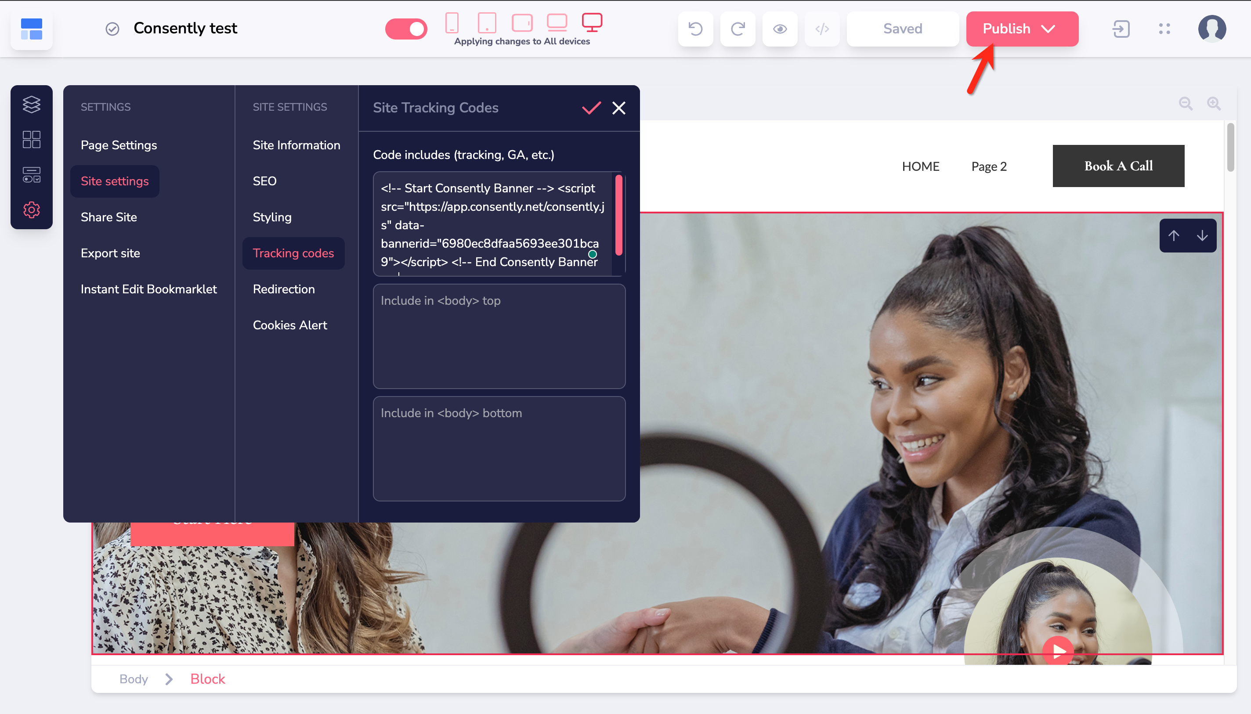
Task: Select the mobile phone device icon
Action: (x=452, y=22)
